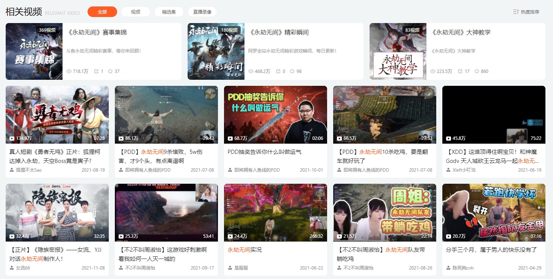Open the title 【PDD】永劫无间10杀吃鸡
Screen dimensions: 553x279
point(383,156)
